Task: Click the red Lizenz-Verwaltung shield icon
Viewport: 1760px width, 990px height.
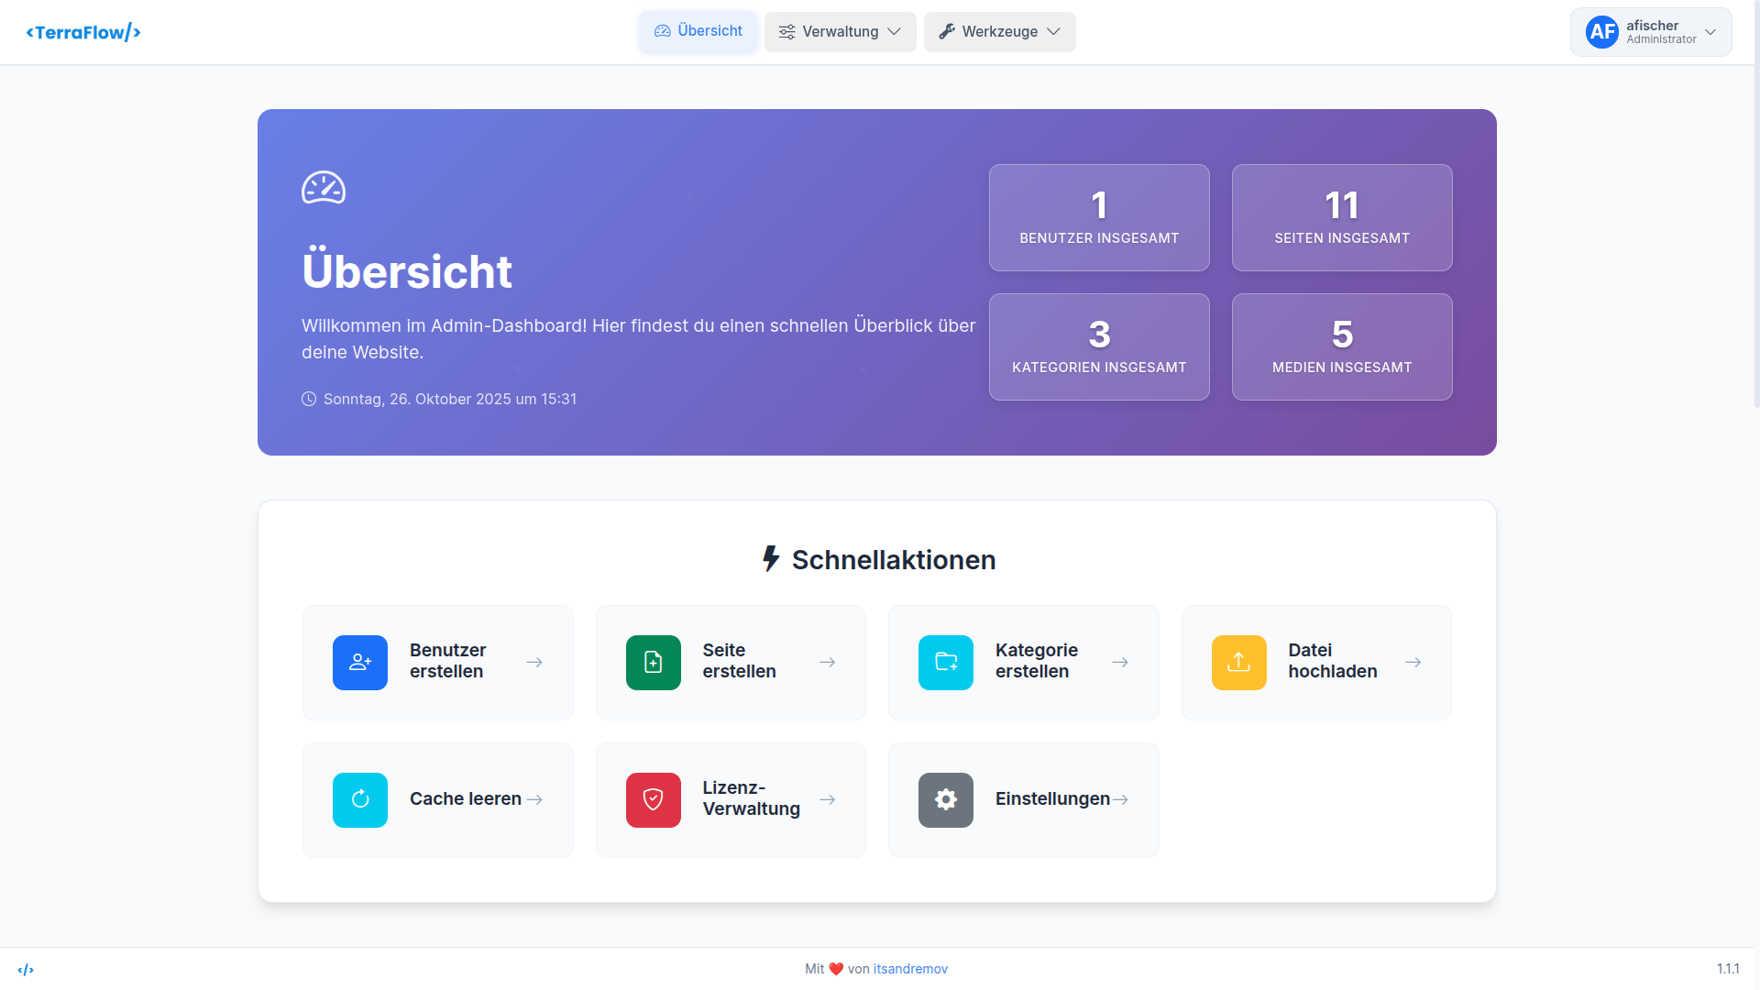Action: 653,799
